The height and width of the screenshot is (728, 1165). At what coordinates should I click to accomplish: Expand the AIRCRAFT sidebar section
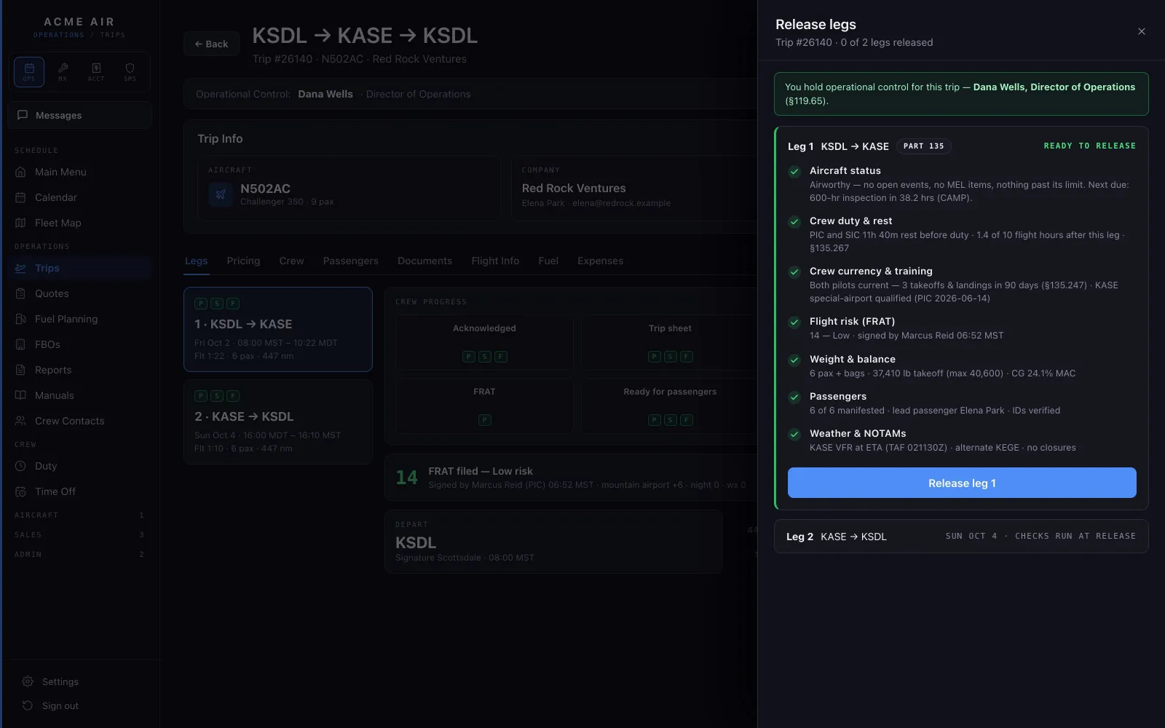tap(80, 515)
